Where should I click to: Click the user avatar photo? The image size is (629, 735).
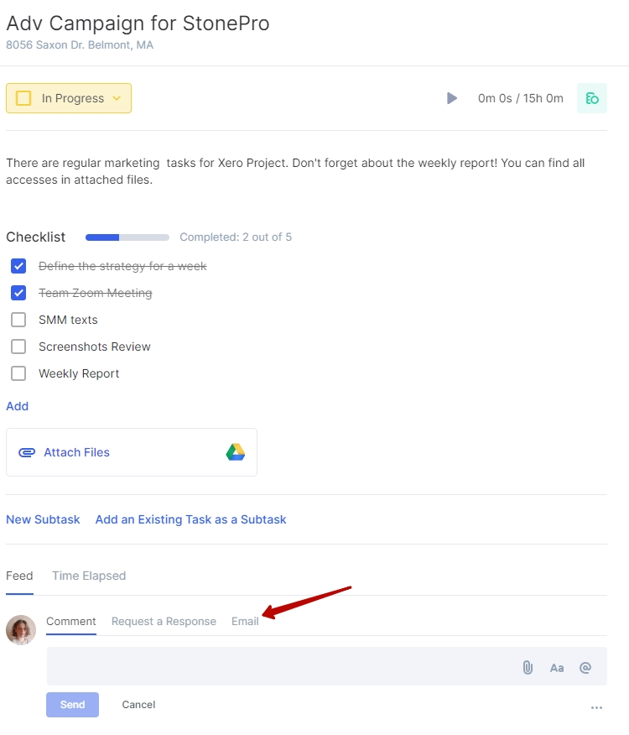coord(21,630)
